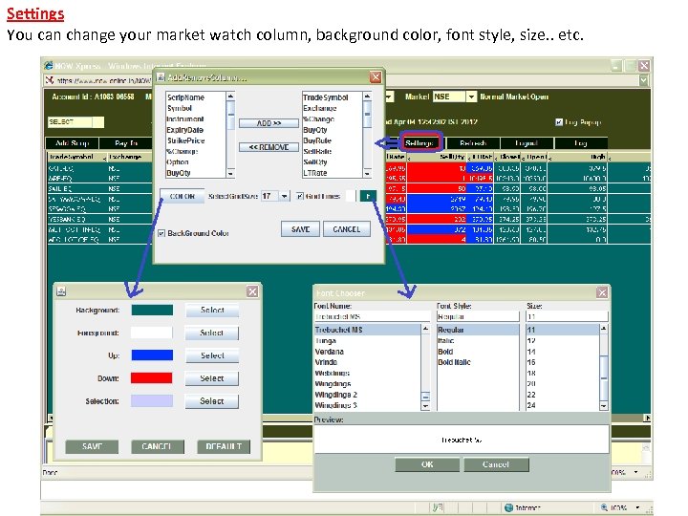688x516 pixels.
Task: Select StrikePrice in available columns list
Action: (x=185, y=140)
